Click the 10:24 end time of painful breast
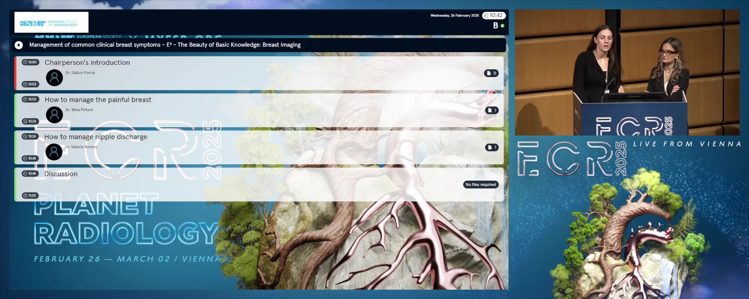Image resolution: width=749 pixels, height=299 pixels. [30, 121]
